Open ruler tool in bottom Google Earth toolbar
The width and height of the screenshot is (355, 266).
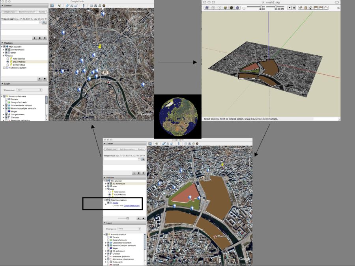tap(179, 143)
